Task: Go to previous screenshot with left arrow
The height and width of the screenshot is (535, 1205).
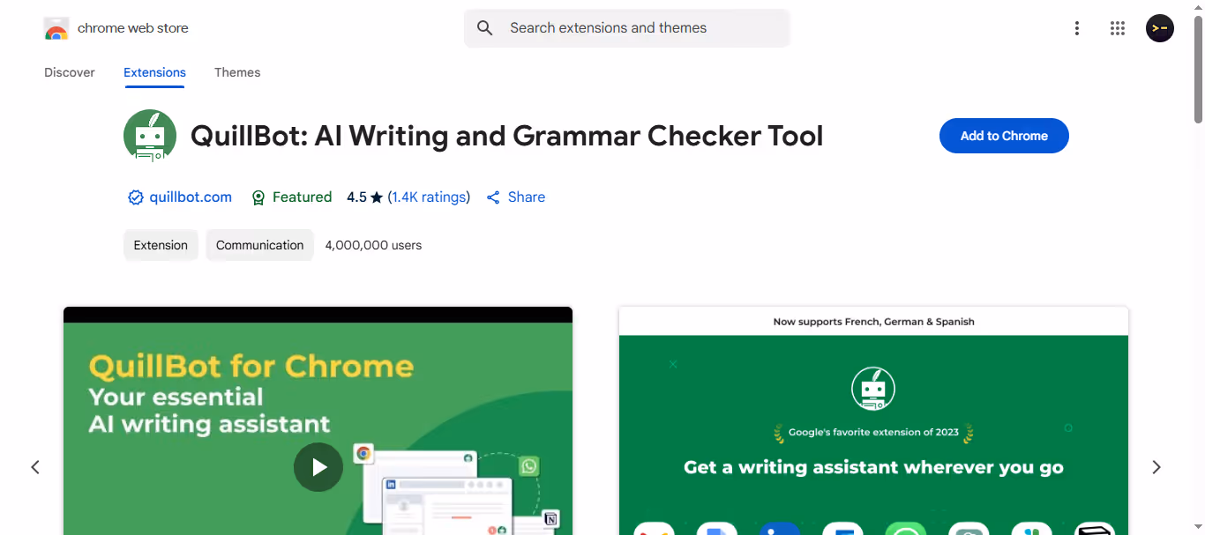Action: 35,467
